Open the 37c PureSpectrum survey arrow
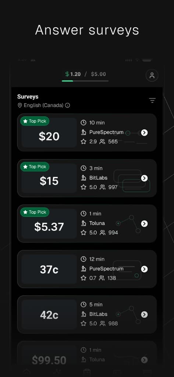The image size is (174, 377). (x=144, y=269)
